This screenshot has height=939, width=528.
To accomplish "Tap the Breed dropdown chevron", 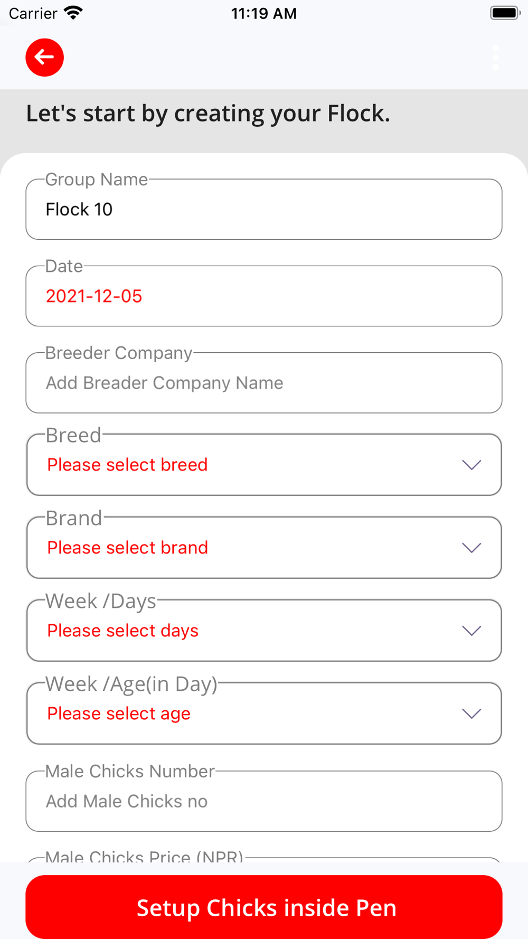I will point(472,465).
